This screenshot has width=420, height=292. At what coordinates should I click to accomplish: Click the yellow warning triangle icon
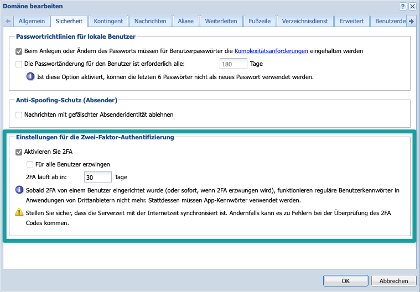[x=19, y=212]
